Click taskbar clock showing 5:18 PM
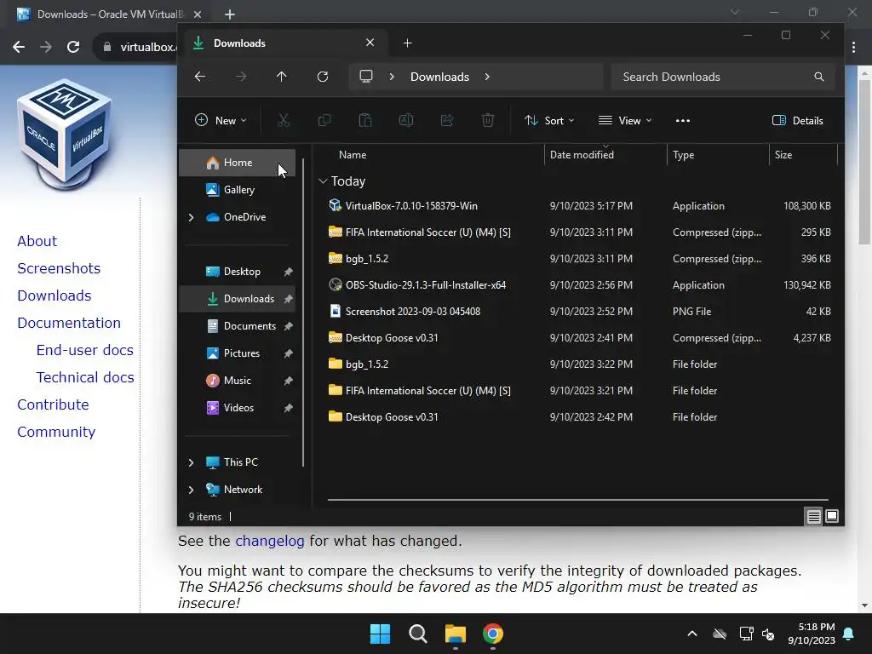Viewport: 872px width, 654px height. (x=812, y=634)
